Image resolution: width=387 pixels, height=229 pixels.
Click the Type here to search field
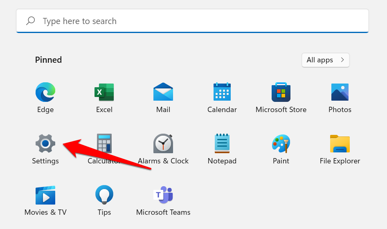pyautogui.click(x=192, y=21)
